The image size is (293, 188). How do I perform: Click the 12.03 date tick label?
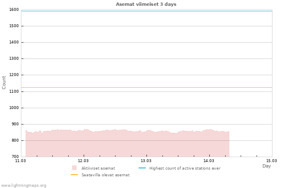tap(83, 160)
